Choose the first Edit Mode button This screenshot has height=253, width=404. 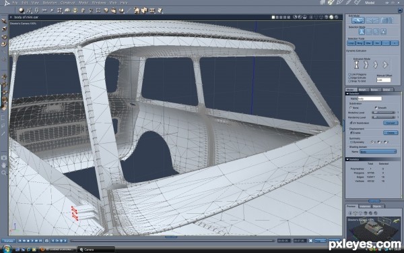358,20
